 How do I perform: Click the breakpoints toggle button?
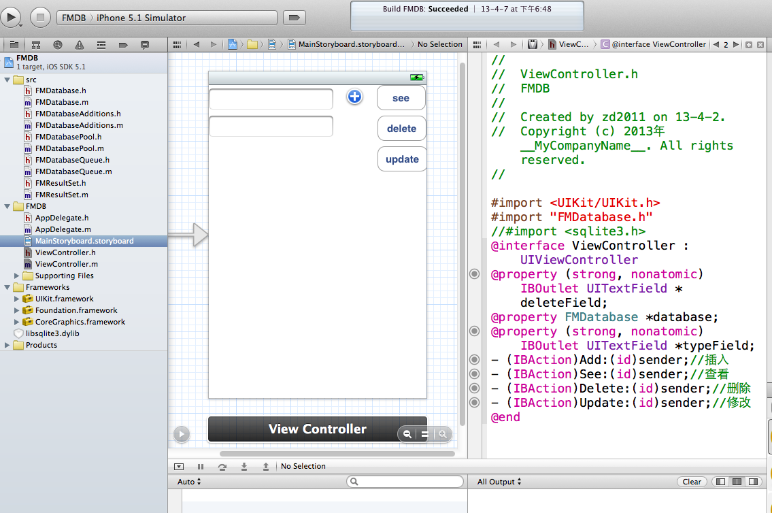coord(294,18)
